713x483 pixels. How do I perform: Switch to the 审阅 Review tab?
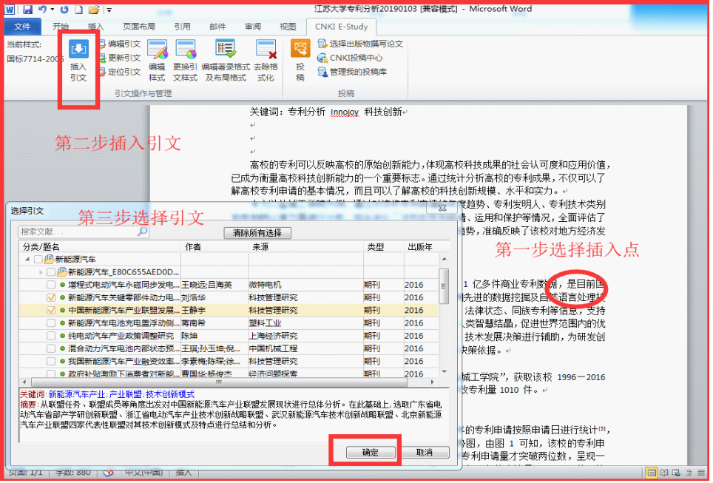(252, 27)
